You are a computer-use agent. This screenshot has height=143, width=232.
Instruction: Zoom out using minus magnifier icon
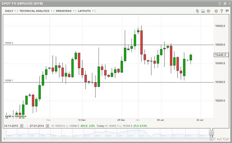[220, 139]
